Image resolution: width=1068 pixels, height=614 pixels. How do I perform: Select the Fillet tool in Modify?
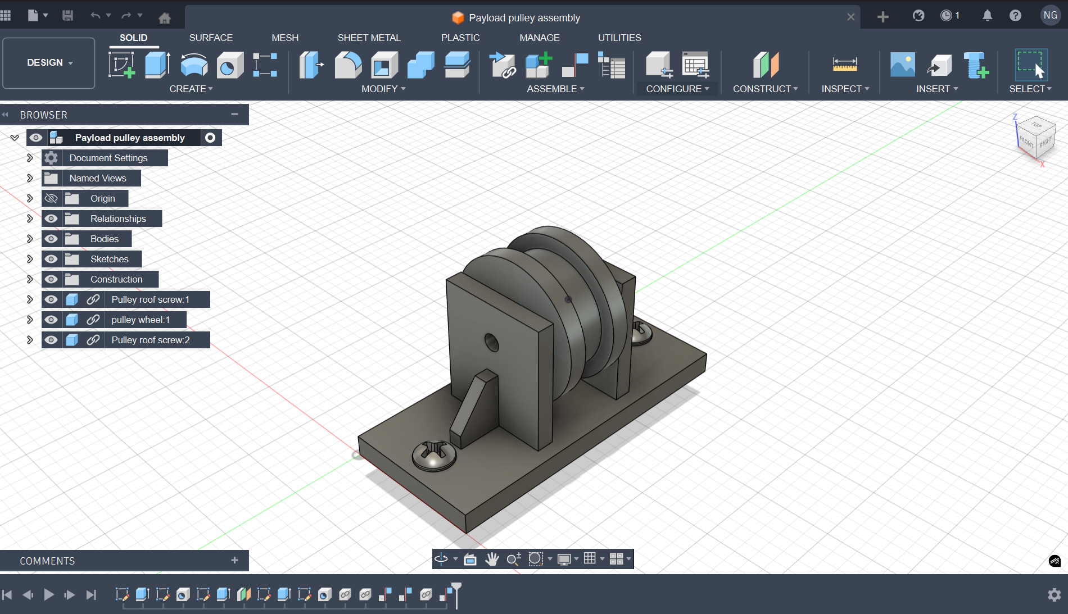(348, 65)
